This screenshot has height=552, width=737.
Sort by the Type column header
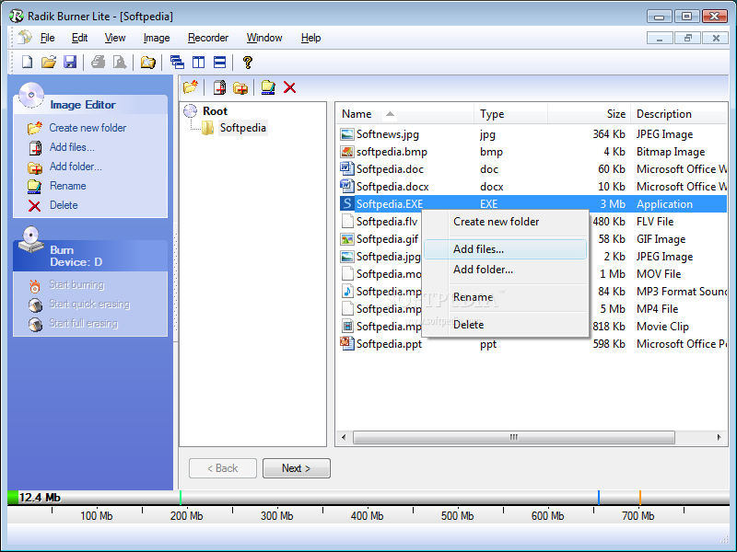(x=511, y=114)
